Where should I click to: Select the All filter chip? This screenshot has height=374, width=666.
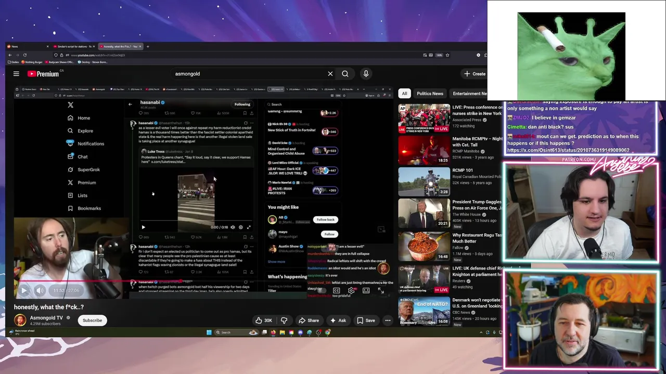click(404, 94)
